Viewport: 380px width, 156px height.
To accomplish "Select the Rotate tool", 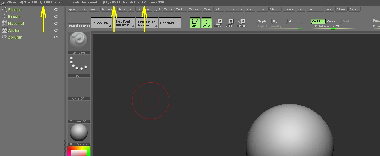I will [241, 23].
